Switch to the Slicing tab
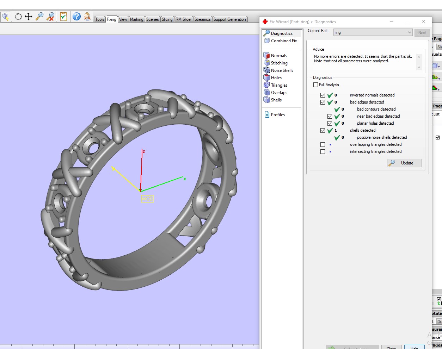Image resolution: width=442 pixels, height=349 pixels. 167,19
